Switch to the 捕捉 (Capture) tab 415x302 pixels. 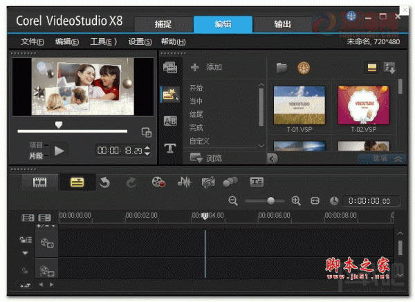coord(163,24)
